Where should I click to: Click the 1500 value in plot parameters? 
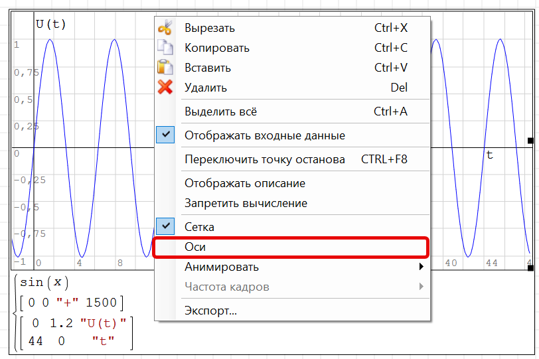coord(101,303)
